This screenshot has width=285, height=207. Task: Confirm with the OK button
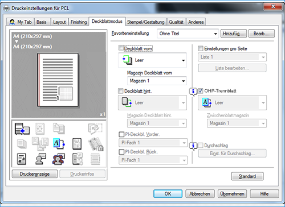[168, 194]
